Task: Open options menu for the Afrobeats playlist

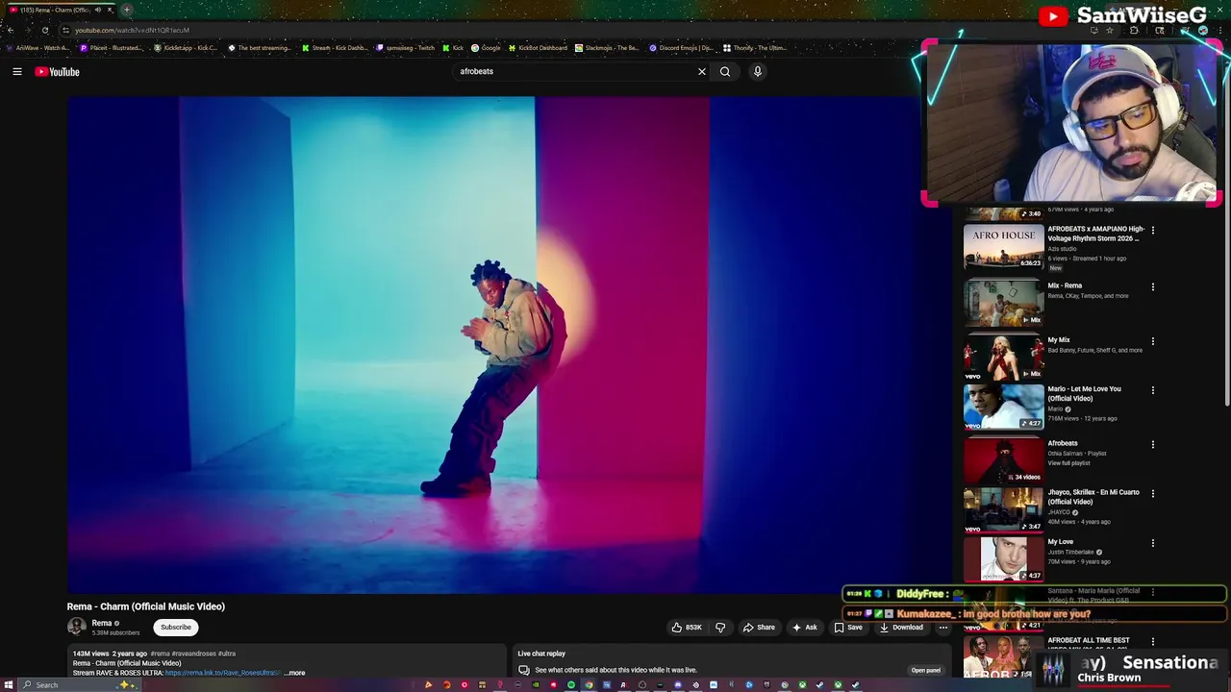Action: 1152,444
